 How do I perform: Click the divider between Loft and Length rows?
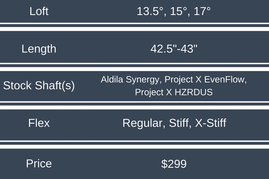[x=134, y=28]
